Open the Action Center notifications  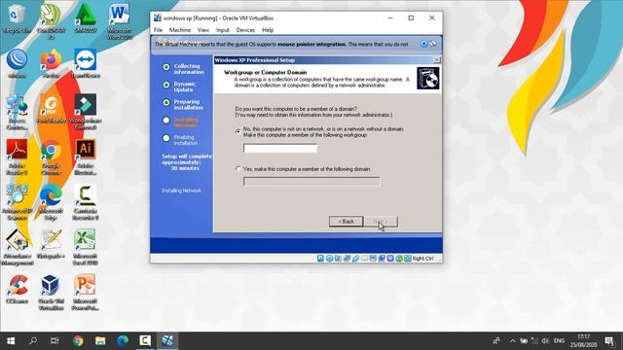coord(609,341)
